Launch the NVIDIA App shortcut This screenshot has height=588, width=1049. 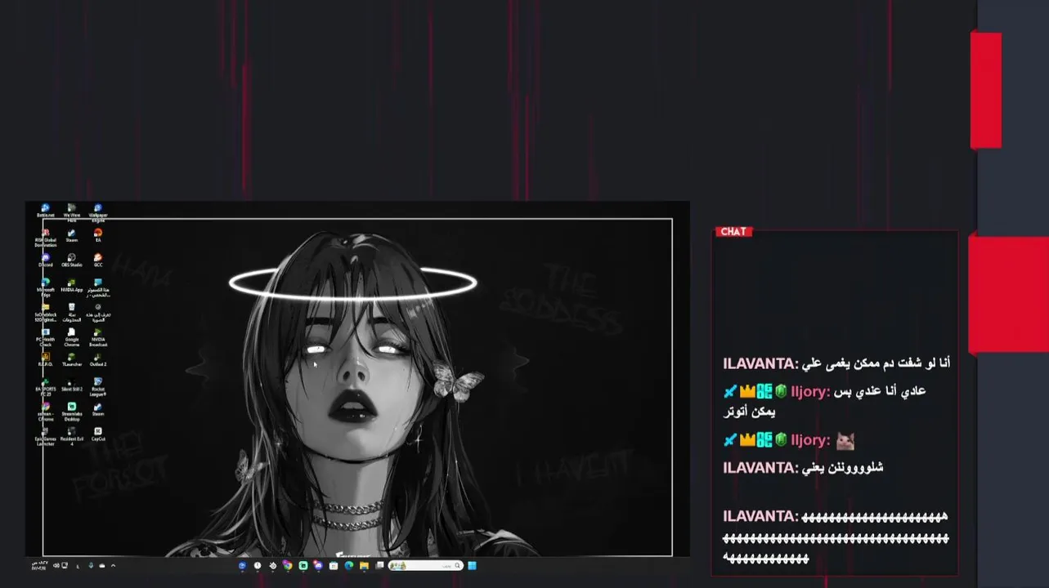pos(71,285)
